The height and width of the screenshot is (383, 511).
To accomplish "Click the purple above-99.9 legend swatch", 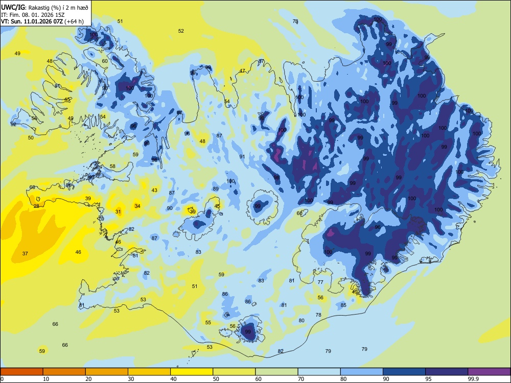I will coord(489,372).
